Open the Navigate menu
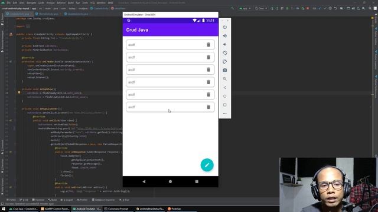 click(x=31, y=3)
